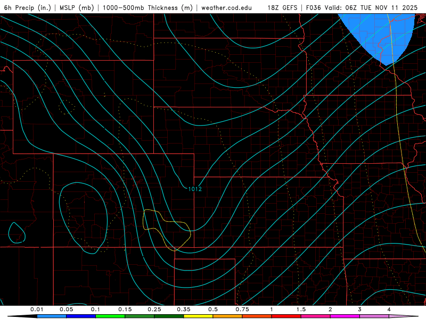Select the dark orange 0.75–1 colorbar swatch

[257, 316]
